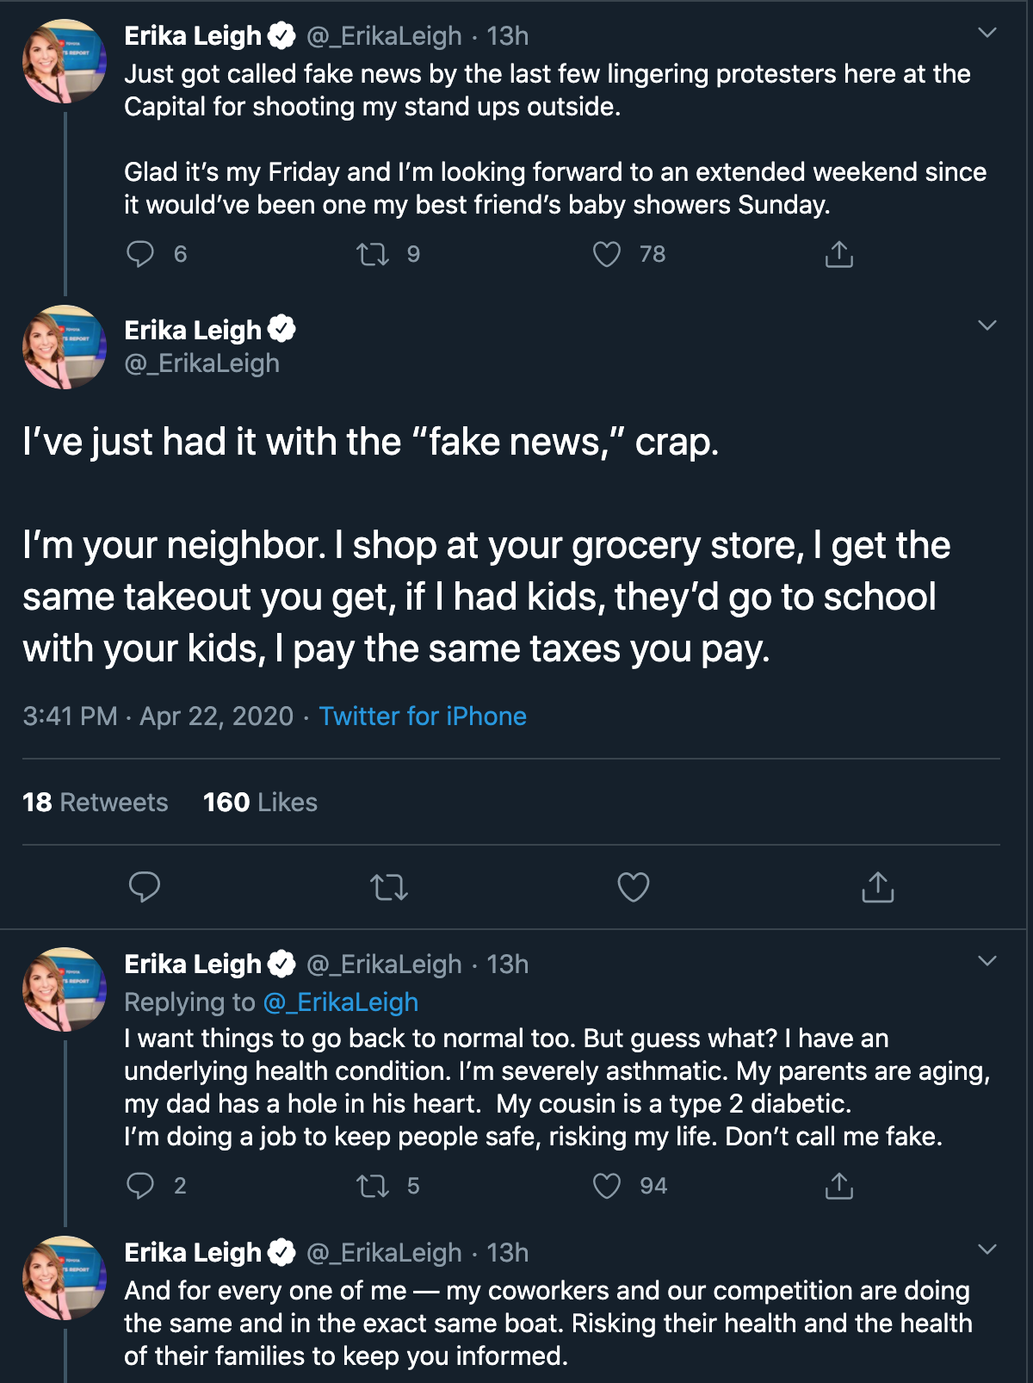
Task: Reply to the first tweet with 6 replies
Action: pyautogui.click(x=140, y=254)
